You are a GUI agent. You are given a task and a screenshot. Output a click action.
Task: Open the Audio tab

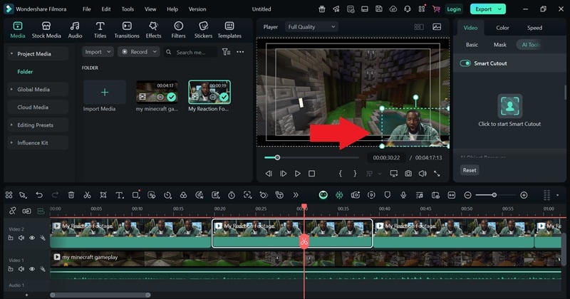coord(75,30)
